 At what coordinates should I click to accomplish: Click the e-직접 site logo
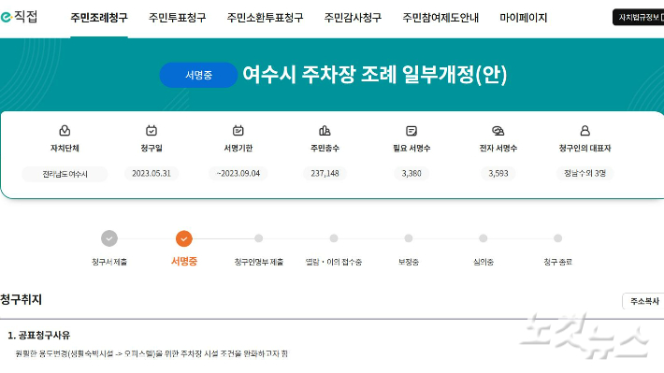tap(19, 17)
